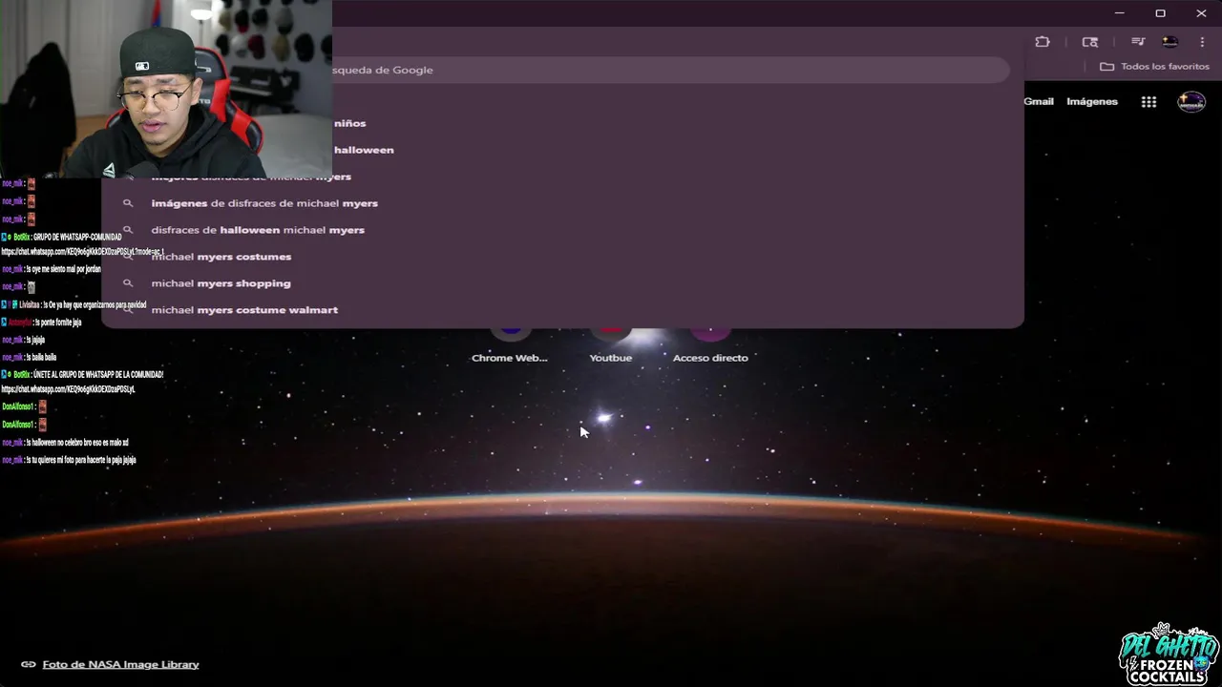Click the Acceso directo shortcut
This screenshot has height=687, width=1222.
710,345
